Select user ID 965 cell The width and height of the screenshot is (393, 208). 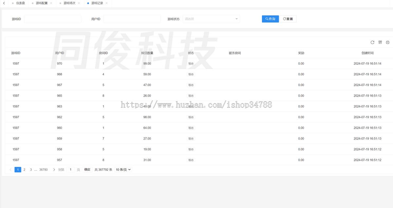(59, 96)
